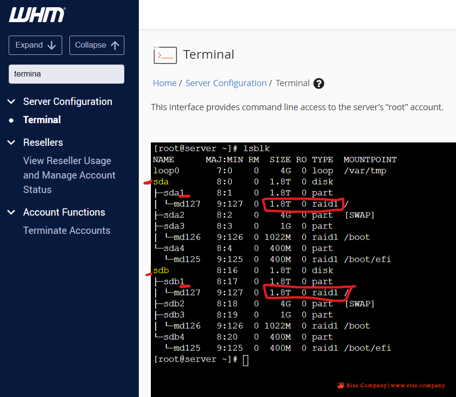Click the 'loop0' device name
Screen dimensions: 456x397
pyautogui.click(x=166, y=171)
